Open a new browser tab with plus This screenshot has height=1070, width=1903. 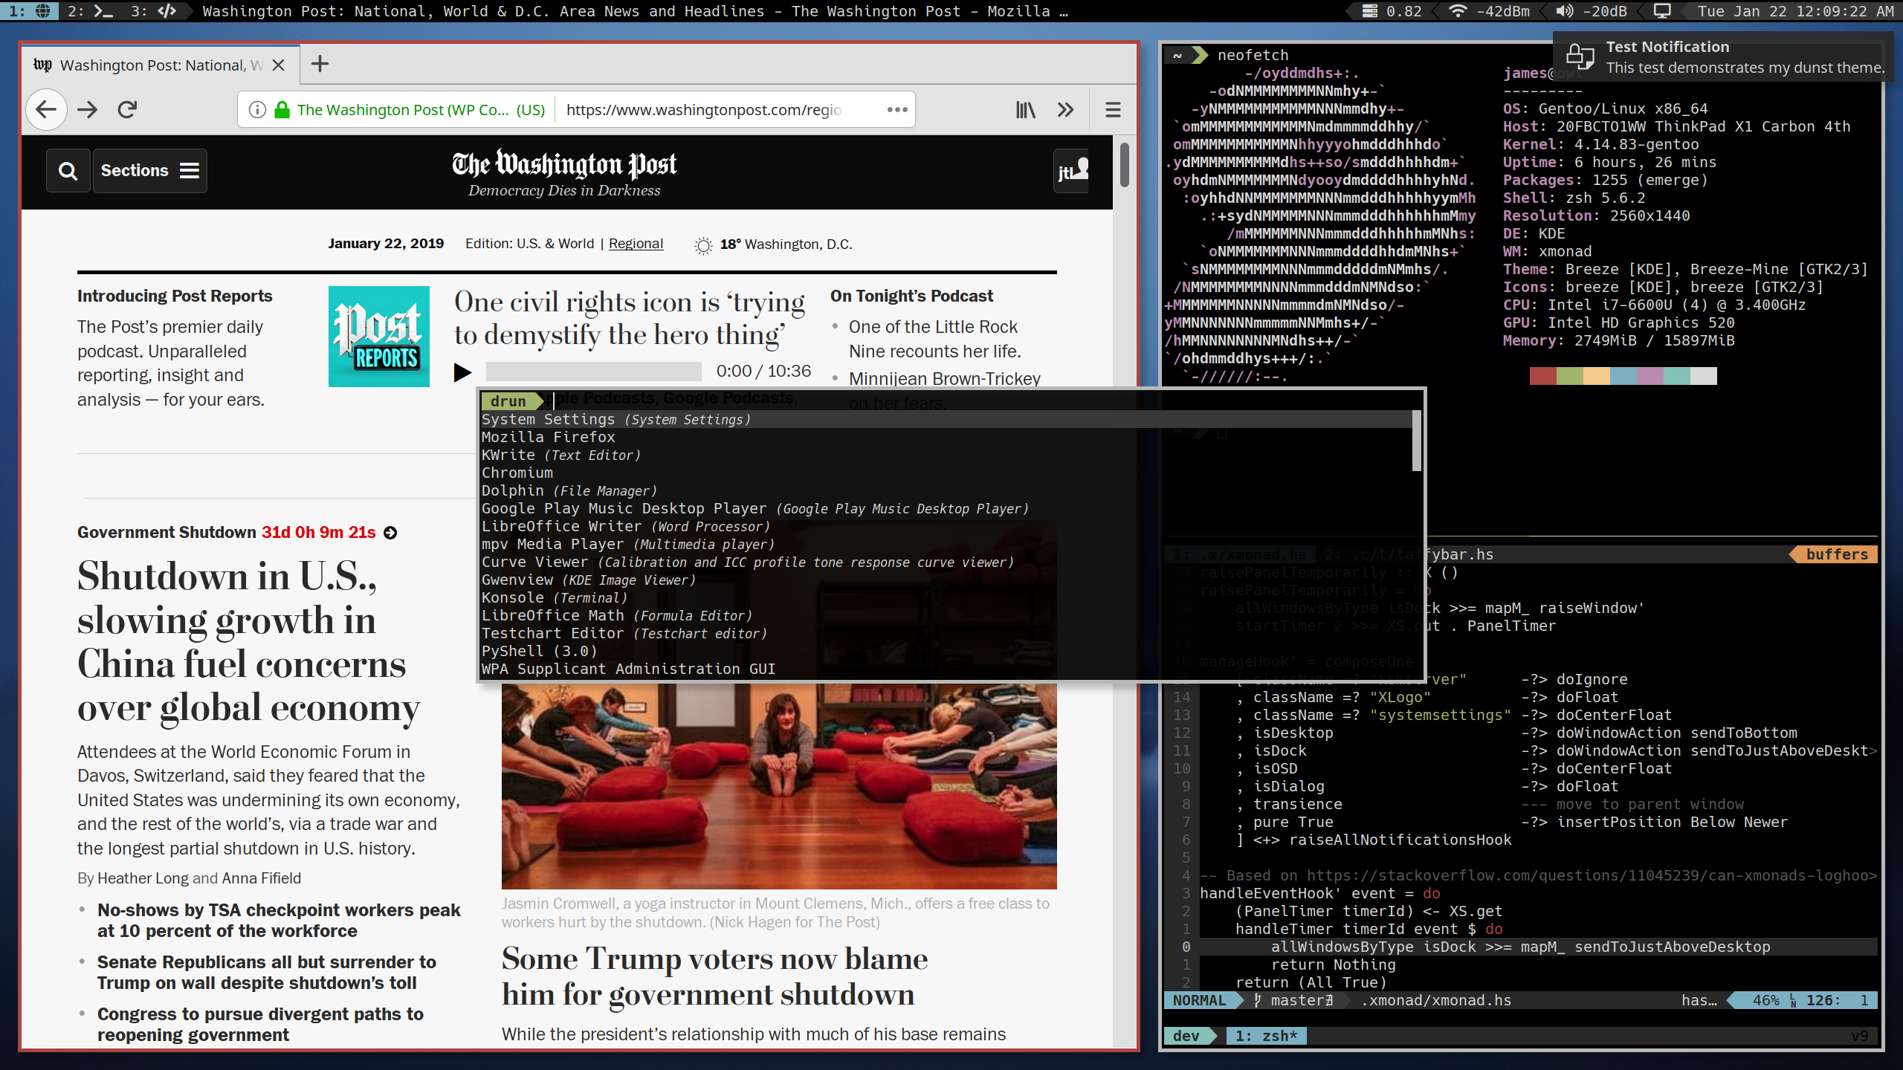[320, 65]
